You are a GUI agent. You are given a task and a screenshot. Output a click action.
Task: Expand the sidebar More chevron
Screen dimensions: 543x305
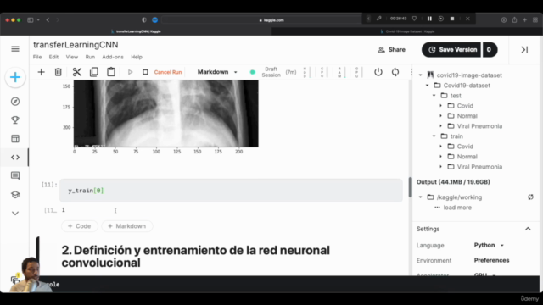point(15,213)
